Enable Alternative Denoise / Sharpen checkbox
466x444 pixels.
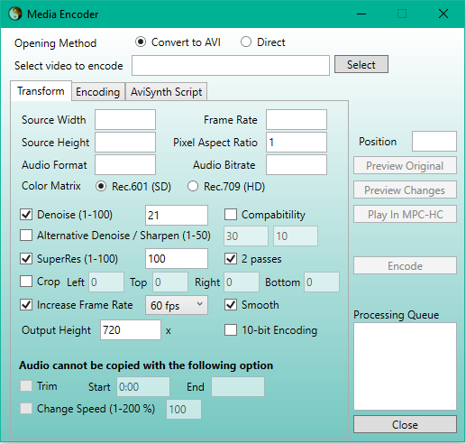click(x=26, y=236)
